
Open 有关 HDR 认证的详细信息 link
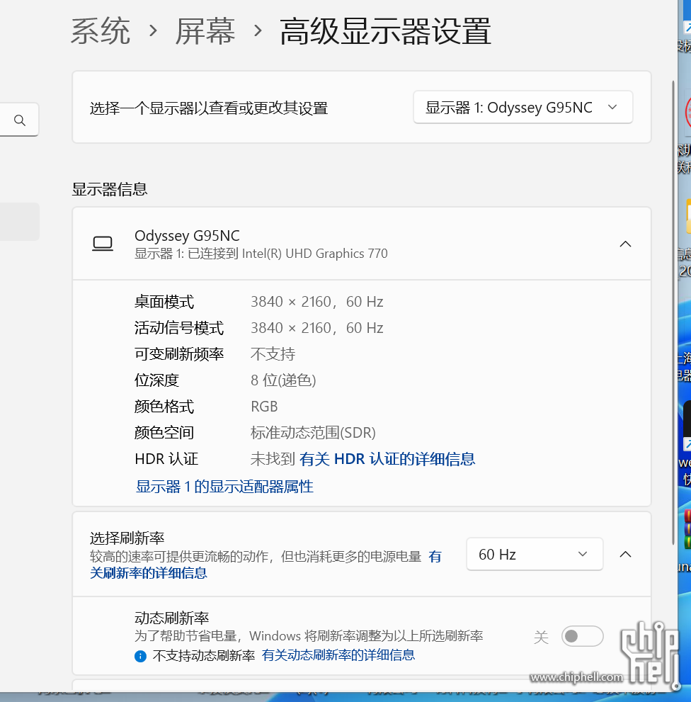(387, 459)
